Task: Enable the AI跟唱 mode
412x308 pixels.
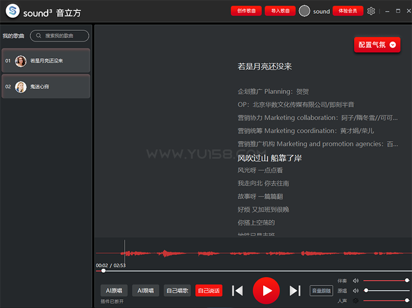Action: coord(146,290)
